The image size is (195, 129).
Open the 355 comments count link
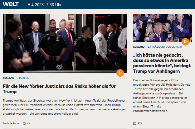(x=139, y=124)
